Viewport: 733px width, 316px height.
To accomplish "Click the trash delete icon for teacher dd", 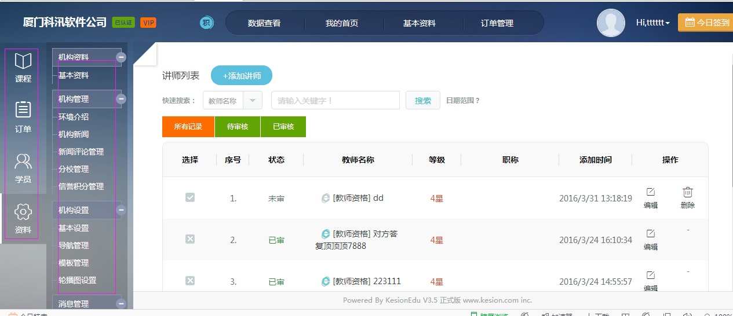I will [688, 192].
